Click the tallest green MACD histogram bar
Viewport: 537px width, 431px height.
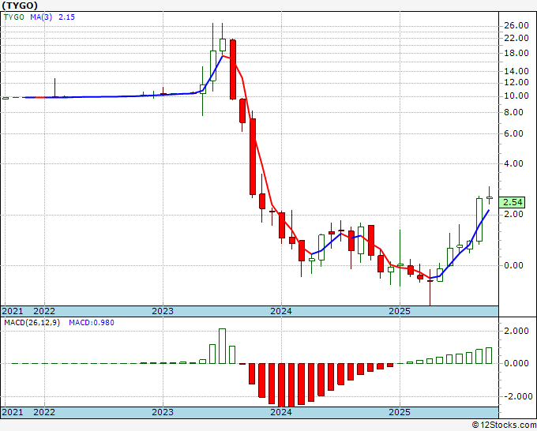pyautogui.click(x=222, y=346)
